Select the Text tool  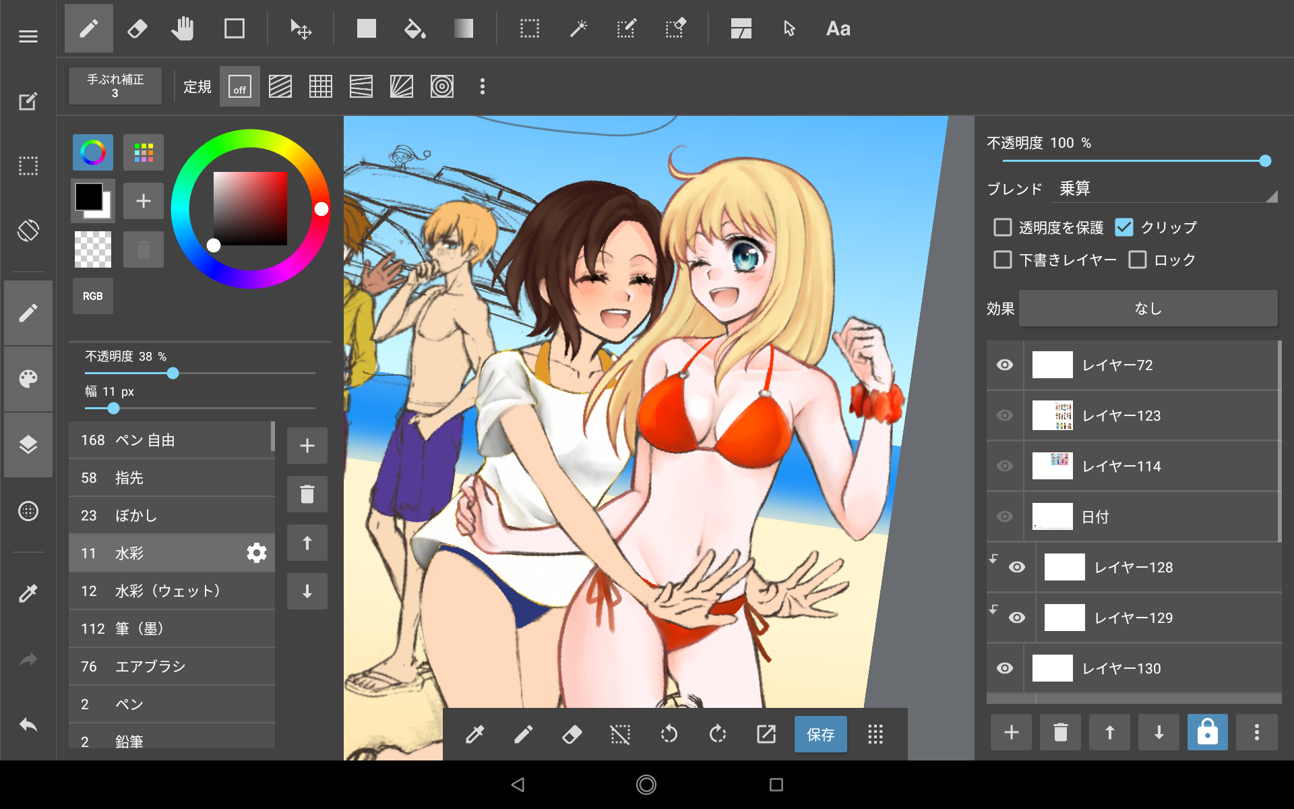[x=838, y=29]
